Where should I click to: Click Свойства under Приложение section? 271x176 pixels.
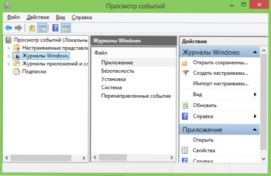click(x=204, y=150)
